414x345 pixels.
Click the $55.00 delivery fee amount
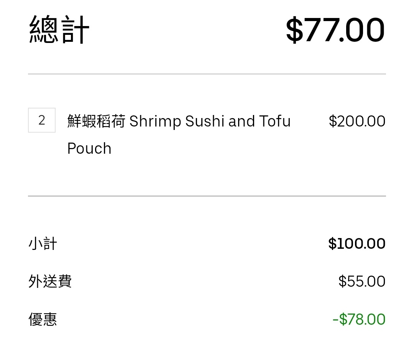362,281
